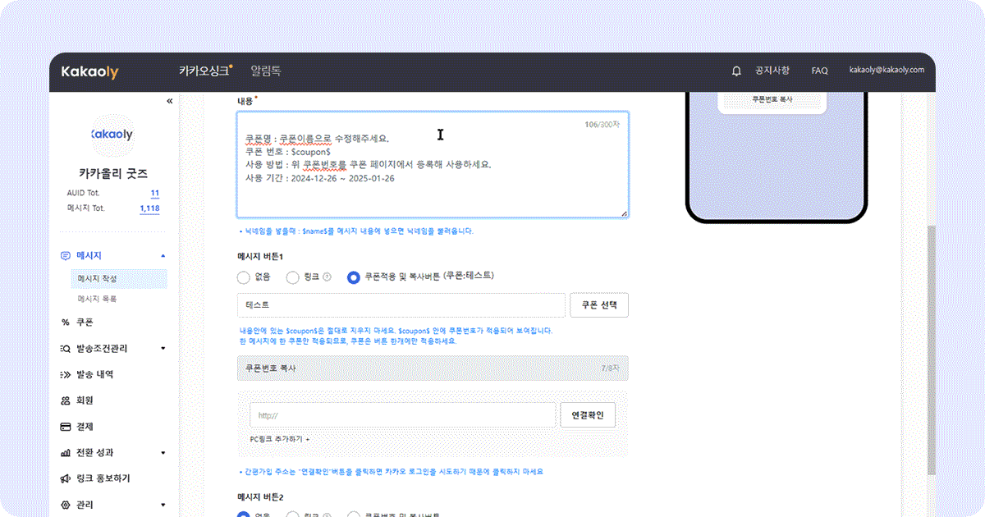Select 링크 radio under 메시지 버튼1
Screen dimensions: 985x517
(x=292, y=277)
